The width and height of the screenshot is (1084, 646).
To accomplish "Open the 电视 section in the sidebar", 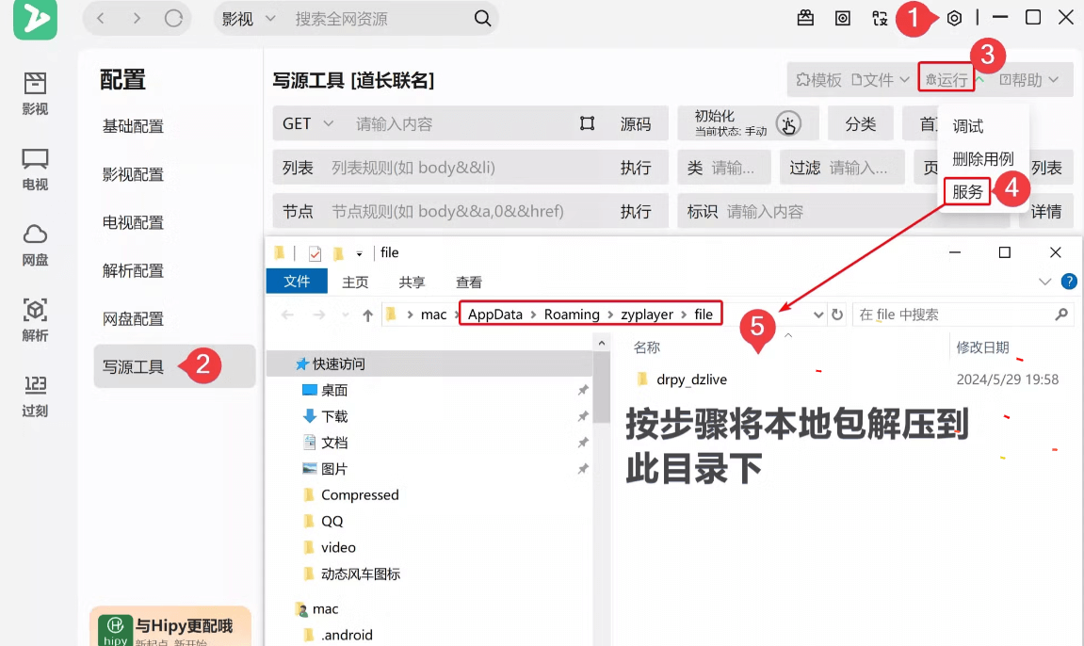I will click(x=35, y=170).
